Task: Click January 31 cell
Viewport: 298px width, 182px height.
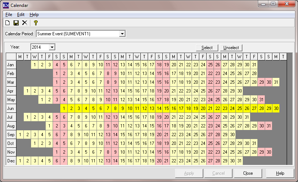Action: [254, 65]
